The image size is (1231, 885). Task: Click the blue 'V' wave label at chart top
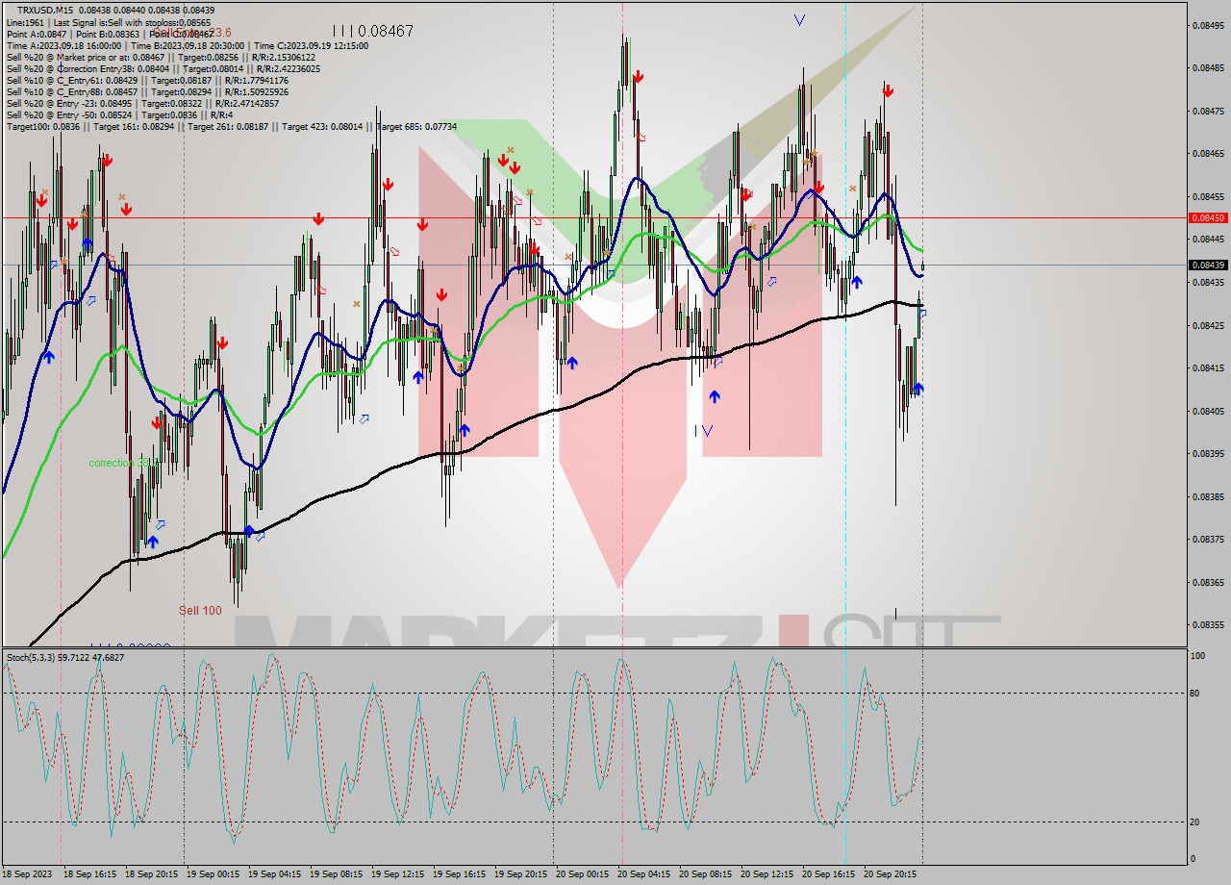(799, 19)
